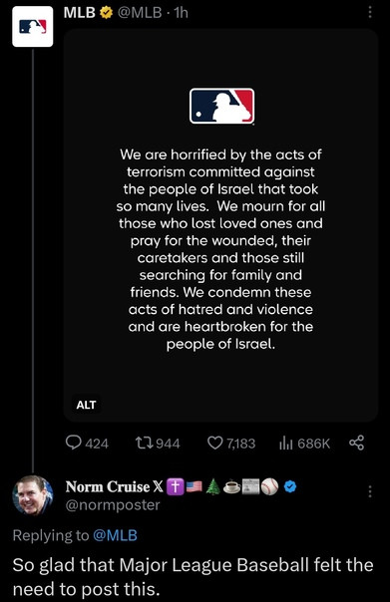The height and width of the screenshot is (602, 390).
Task: Click the 1h timestamp on MLB post
Action: click(181, 13)
